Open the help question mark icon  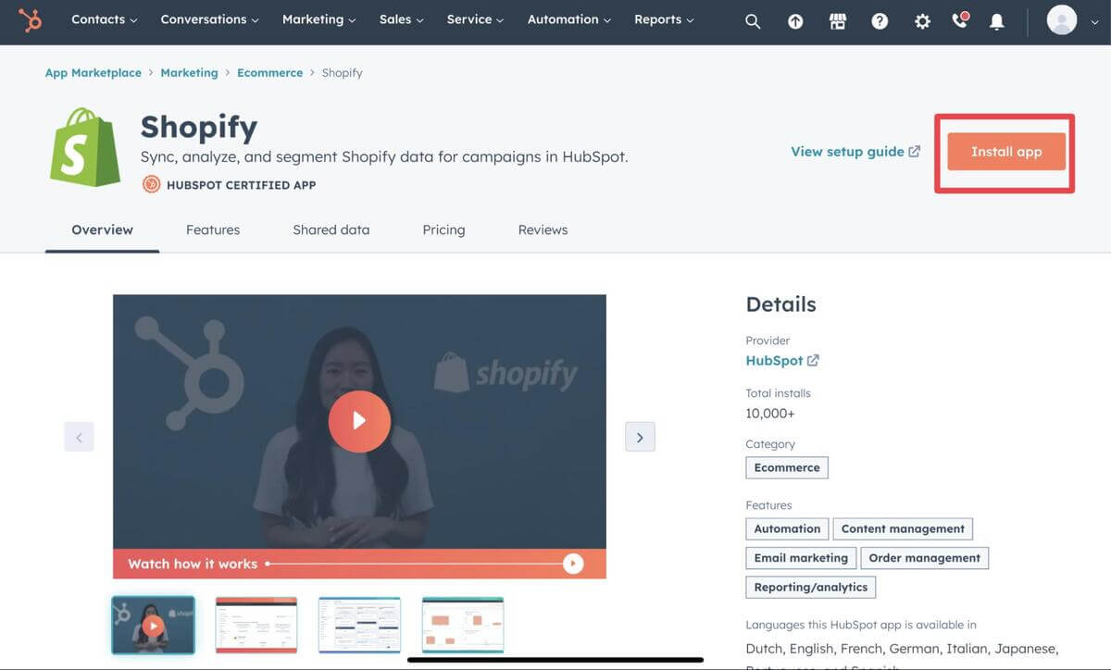coord(880,21)
